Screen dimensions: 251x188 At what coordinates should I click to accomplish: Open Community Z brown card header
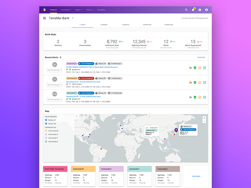click(168, 169)
